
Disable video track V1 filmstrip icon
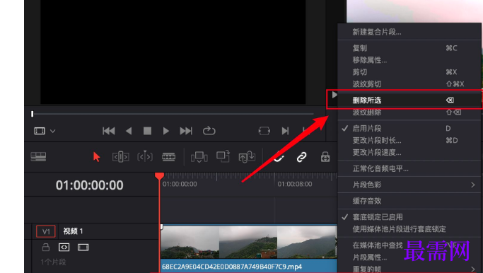pyautogui.click(x=83, y=247)
